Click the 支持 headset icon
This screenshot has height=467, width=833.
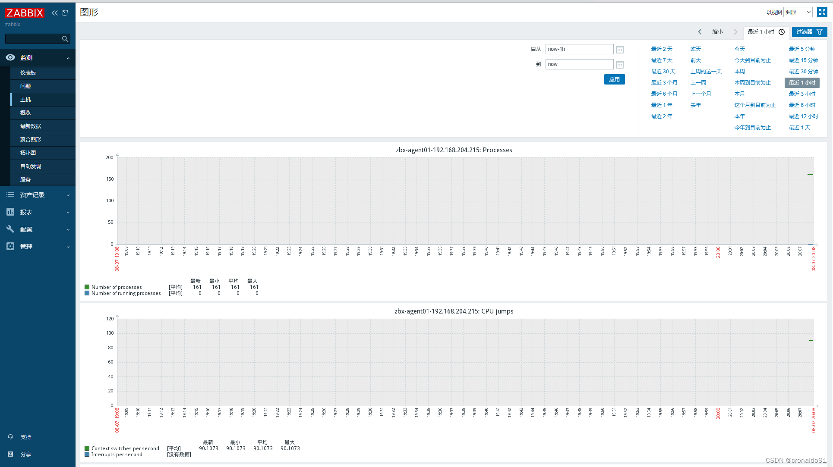click(10, 437)
